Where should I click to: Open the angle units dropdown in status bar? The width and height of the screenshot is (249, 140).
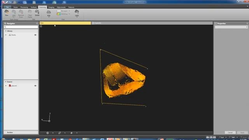click(237, 137)
